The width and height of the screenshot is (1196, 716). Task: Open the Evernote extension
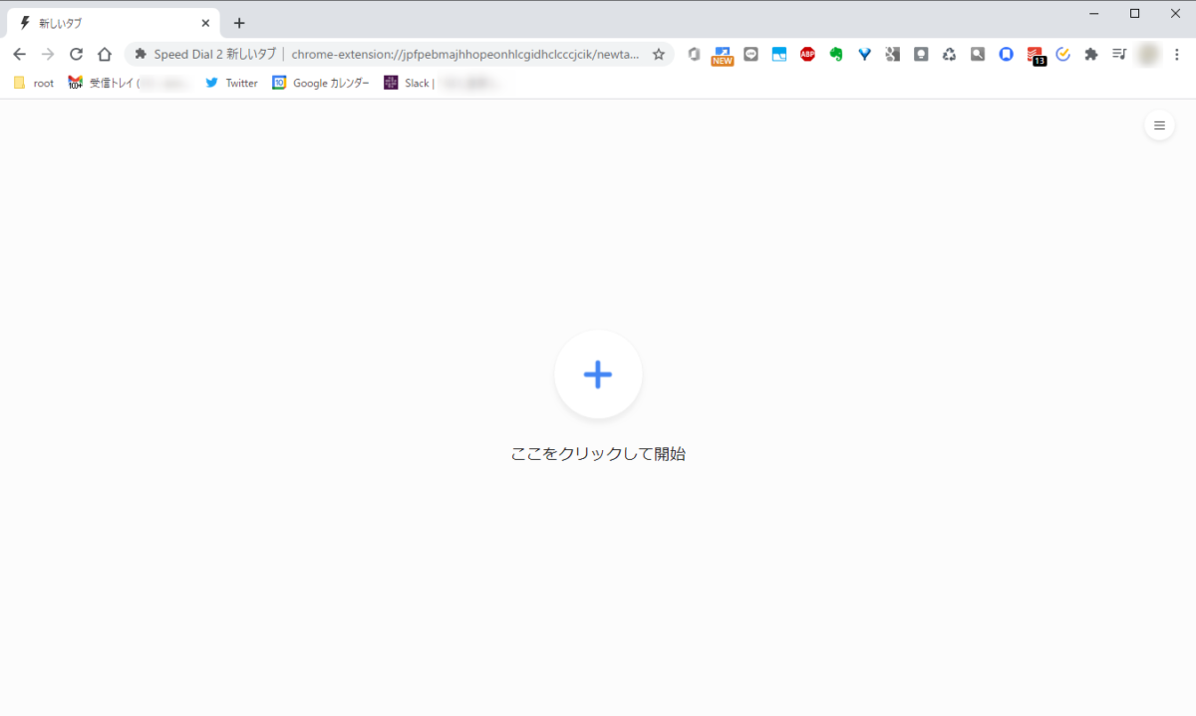pos(835,55)
